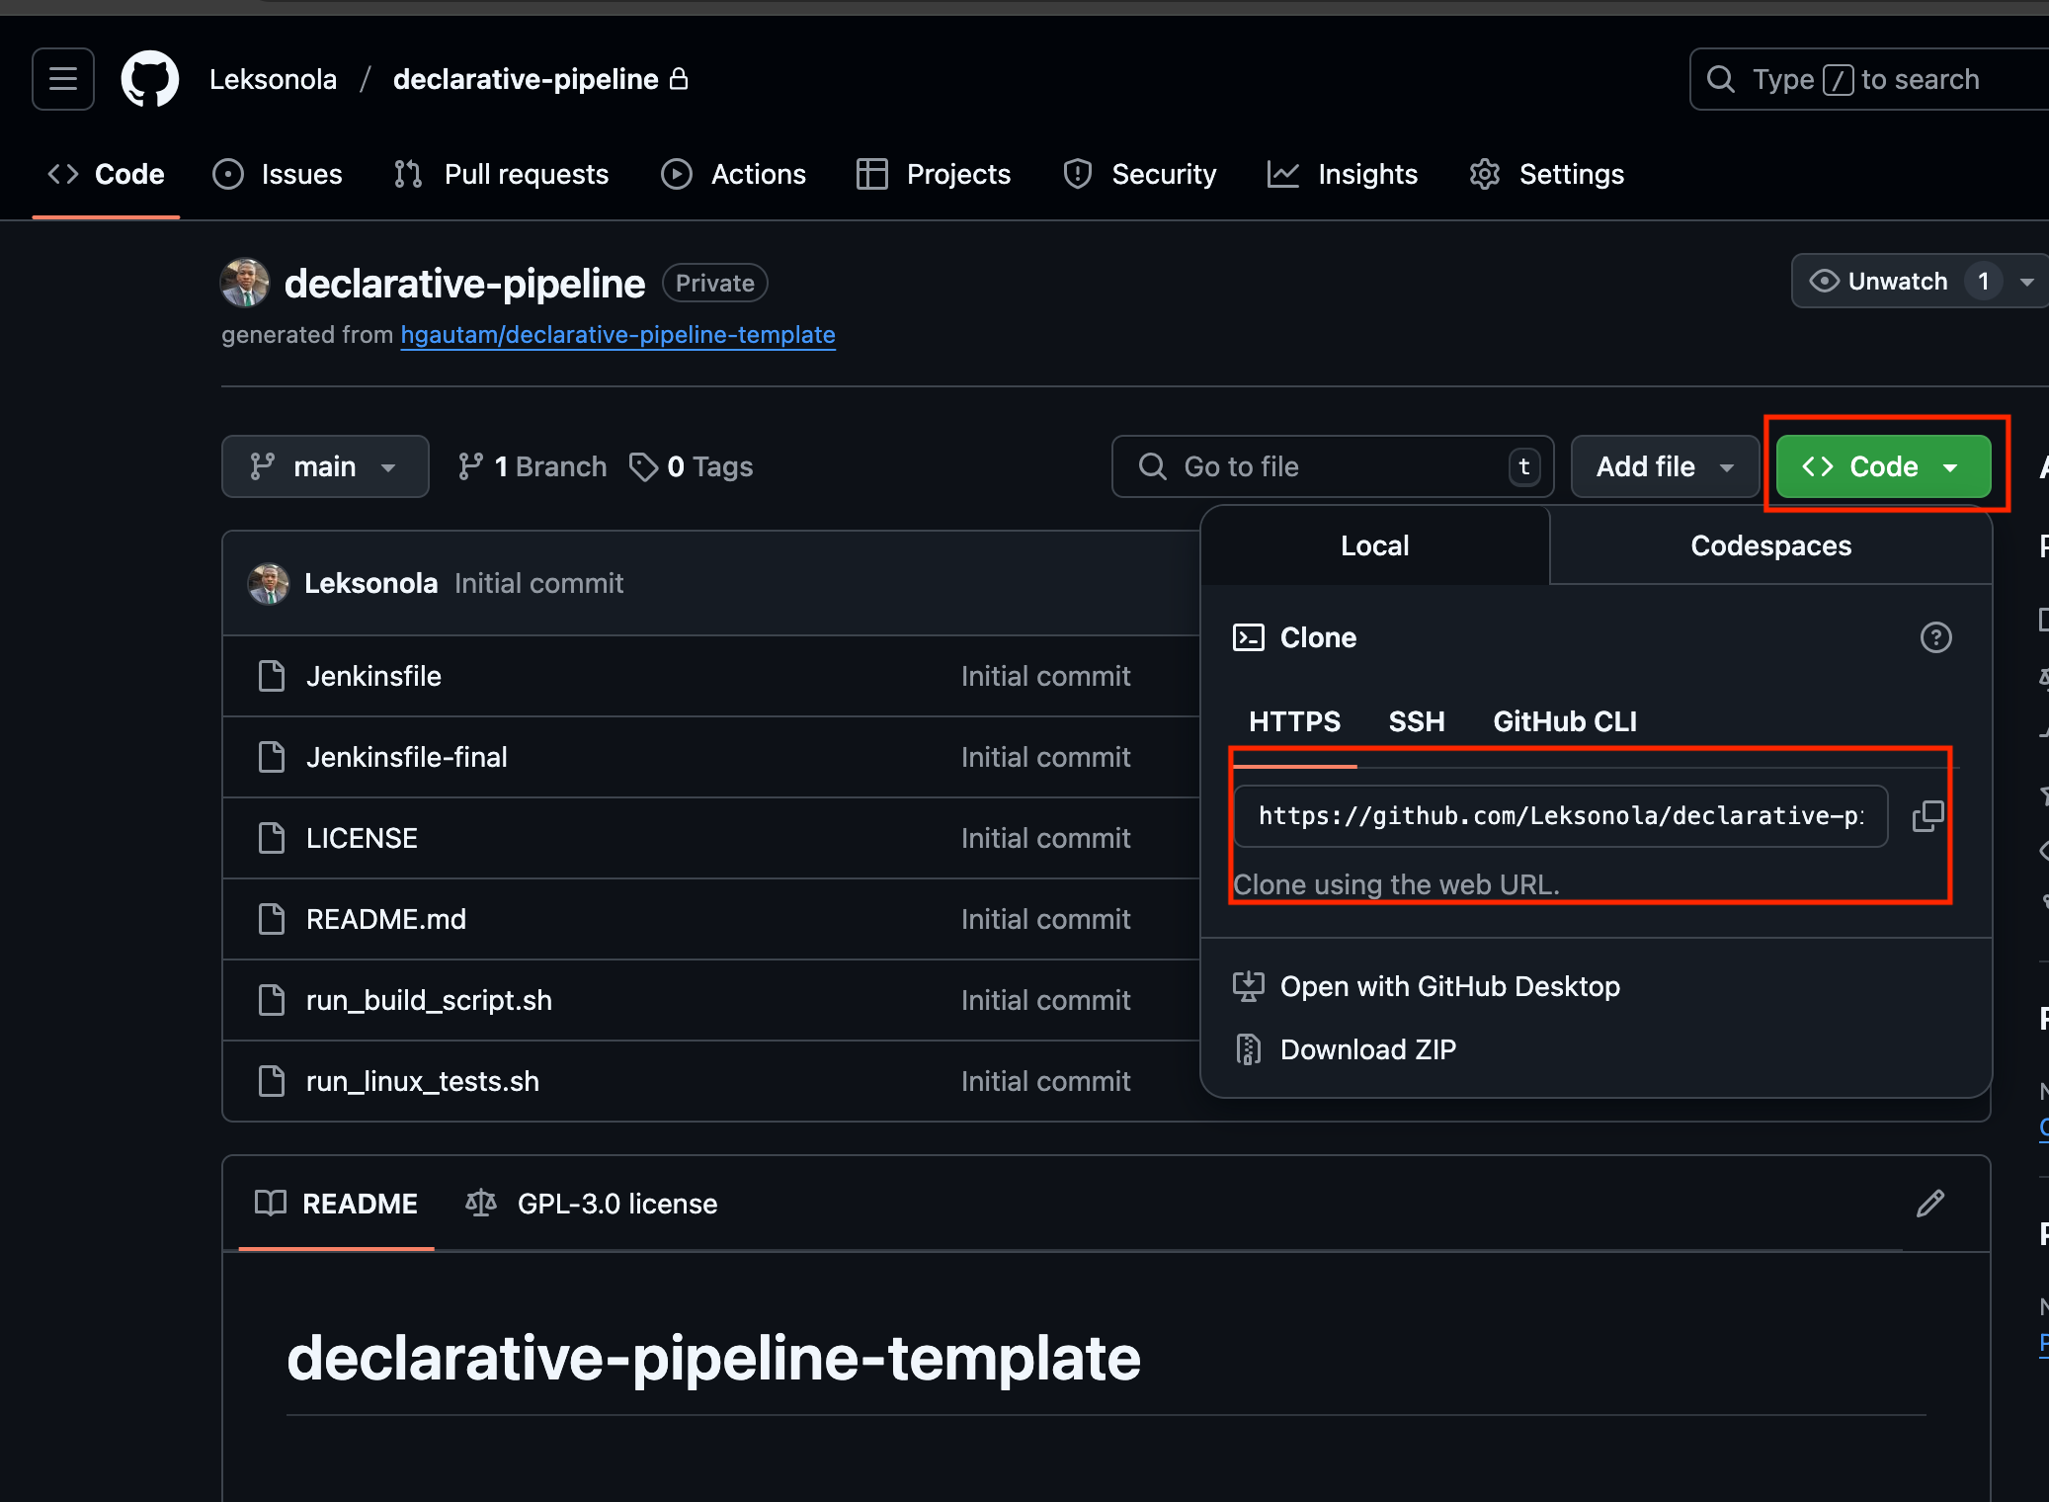
Task: Open the run_build_script.sh file
Action: (429, 1000)
